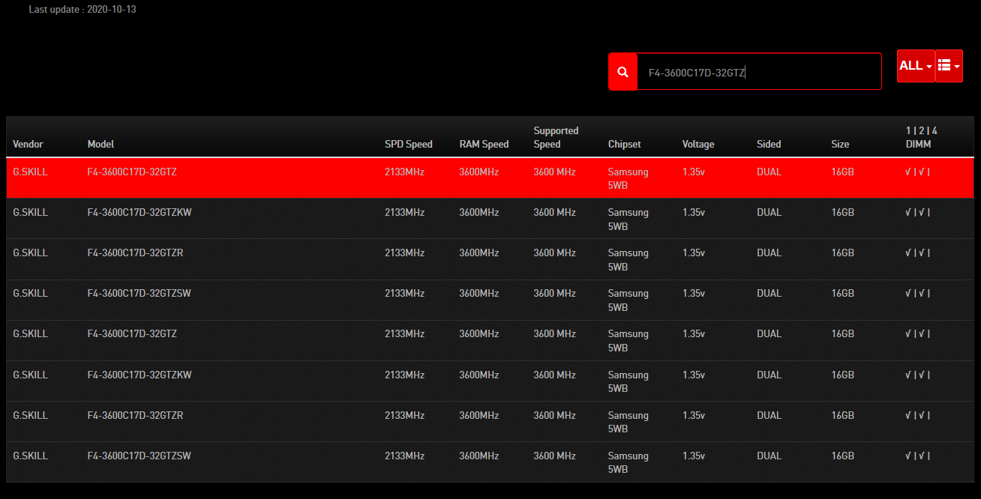
Task: Click Samsung 5WB in the red highlighted row
Action: click(628, 179)
